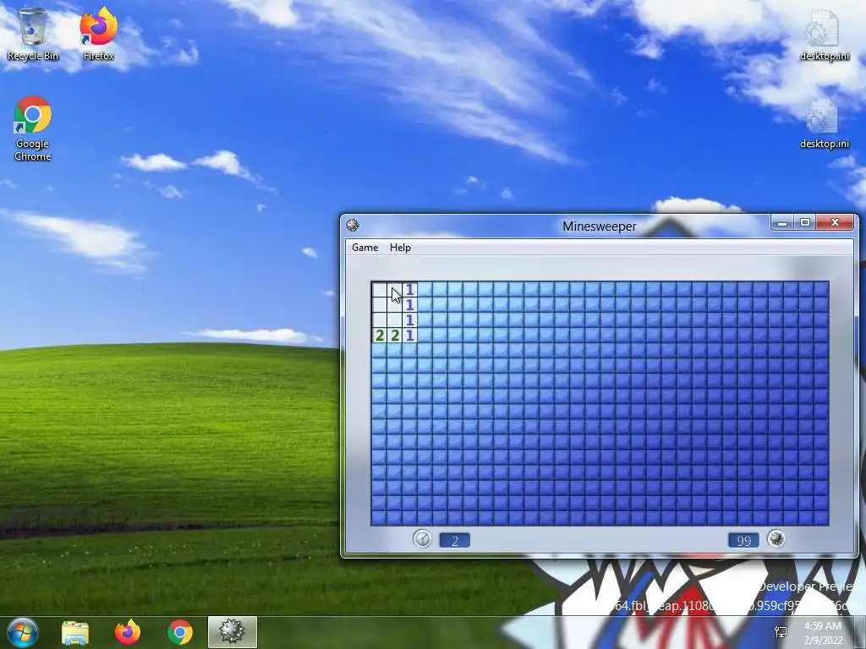Minimize the Minesweeper window

[782, 223]
